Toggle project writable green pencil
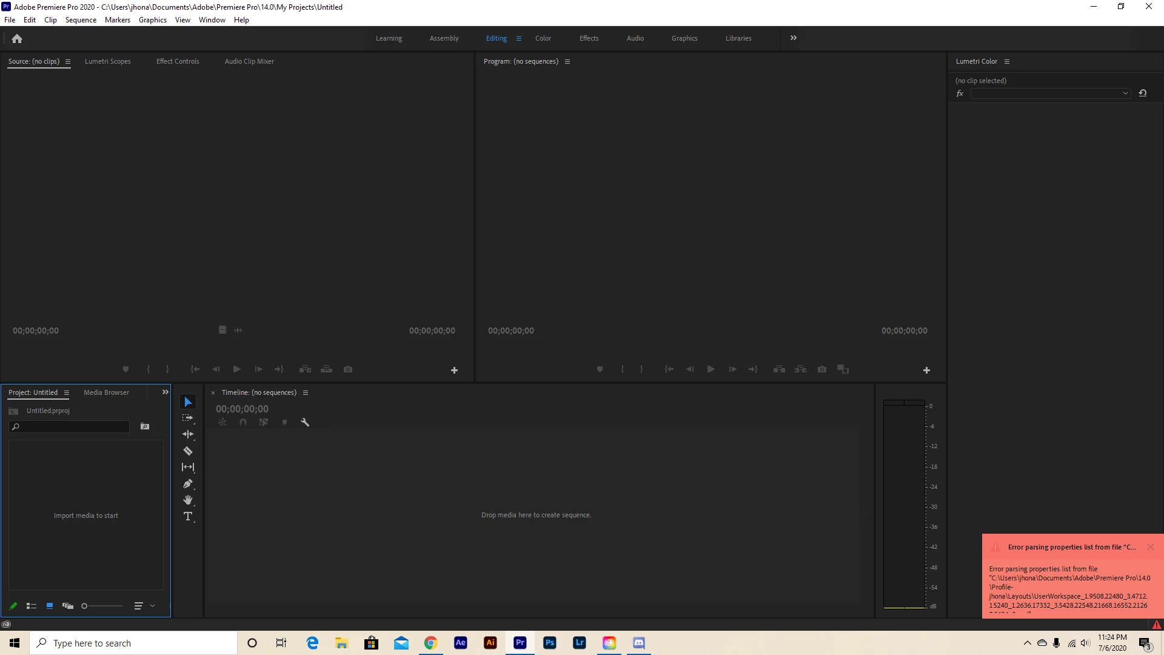Image resolution: width=1164 pixels, height=655 pixels. tap(13, 606)
